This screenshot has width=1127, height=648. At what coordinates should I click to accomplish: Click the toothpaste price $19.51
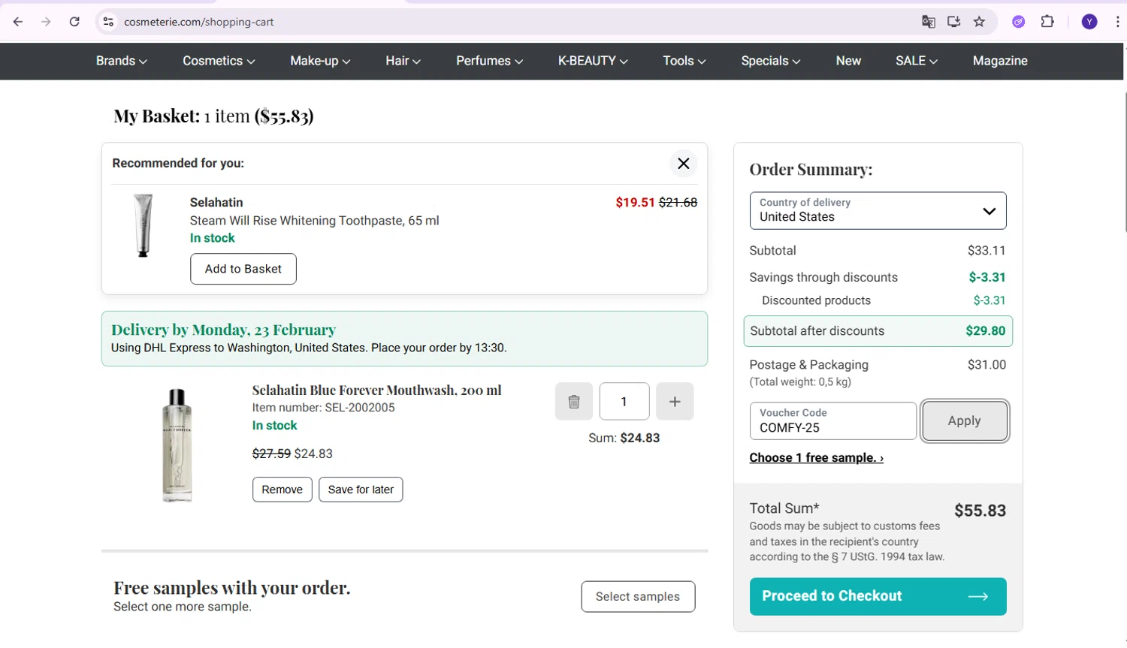click(635, 203)
